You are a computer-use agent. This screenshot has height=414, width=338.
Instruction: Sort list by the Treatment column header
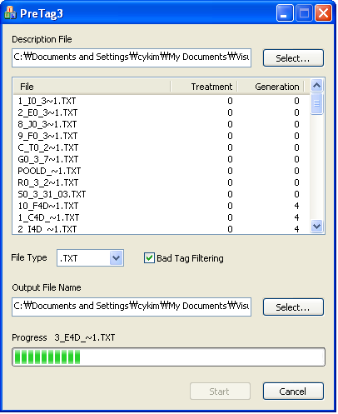tap(204, 87)
